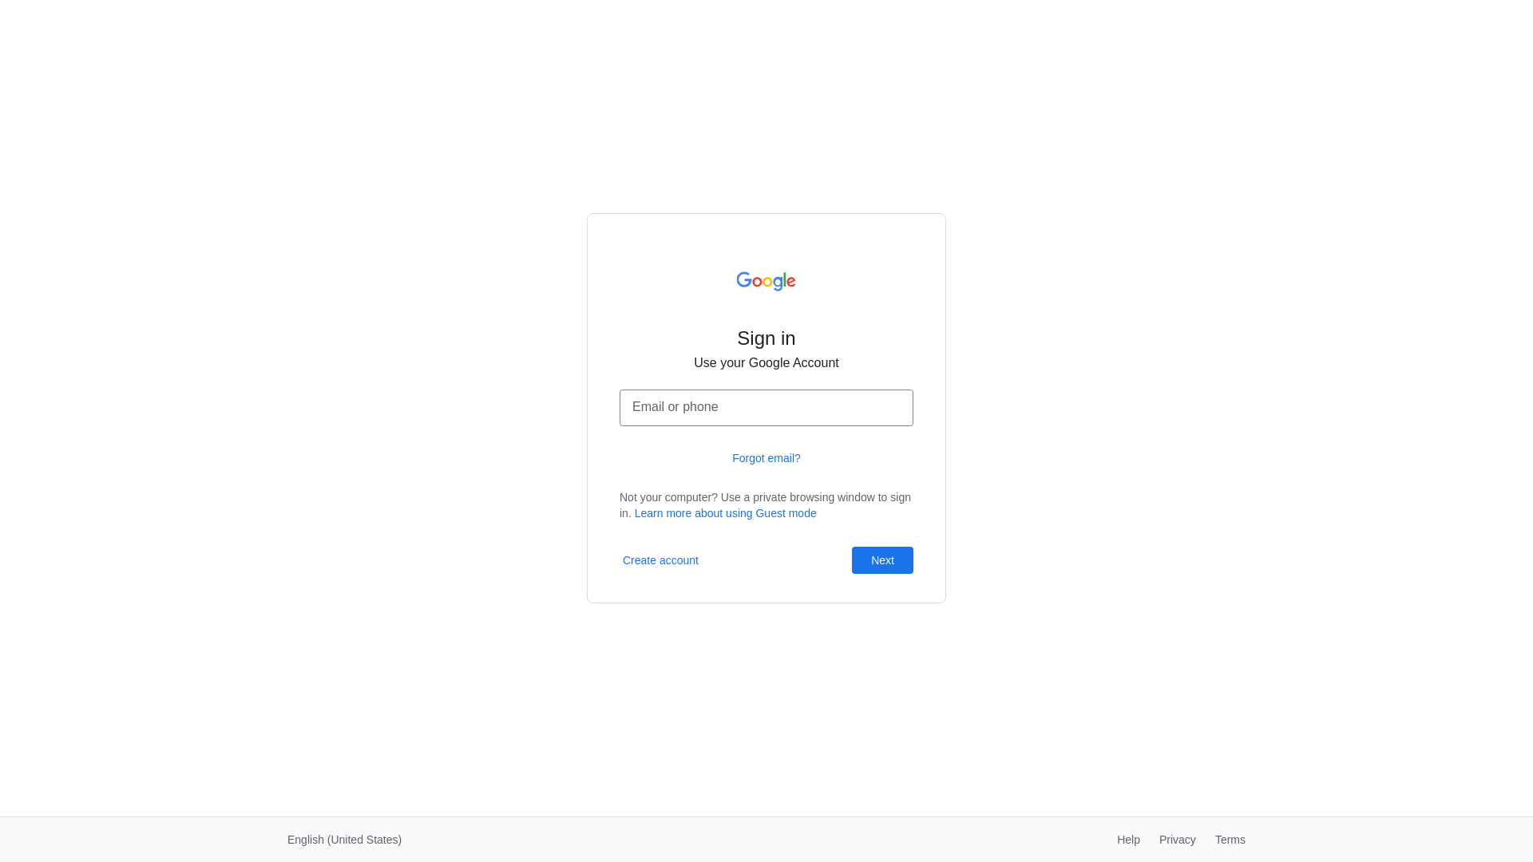Screen dimensions: 1533x862
Task: Click the Sign in heading
Action: [x=766, y=338]
